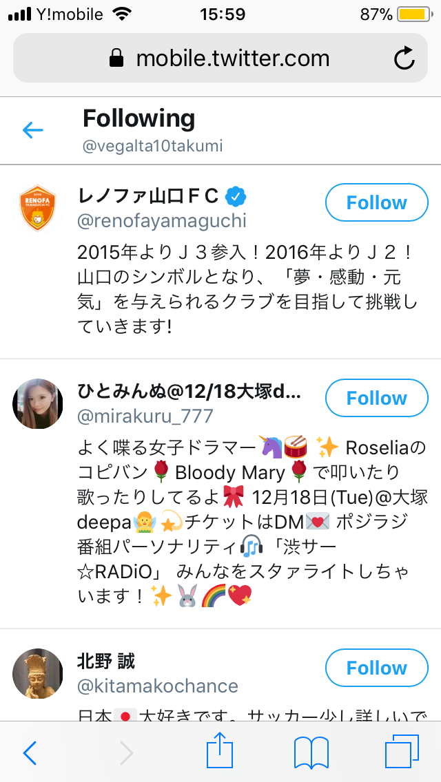Image resolution: width=441 pixels, height=782 pixels.
Task: Go back with Safari's bottom back chevron
Action: (x=29, y=752)
